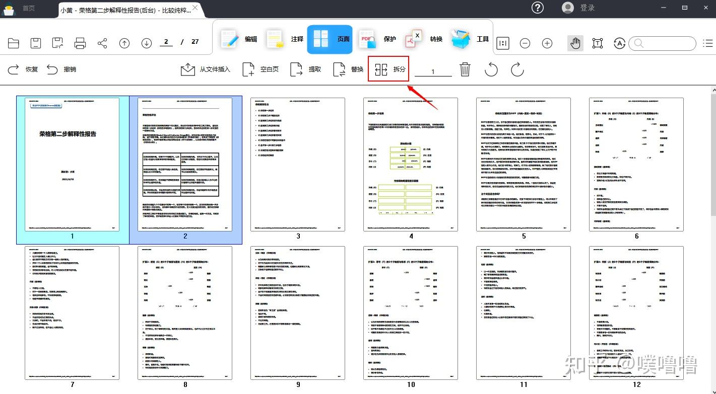Click the fit page view icon
The height and width of the screenshot is (394, 716).
502,43
